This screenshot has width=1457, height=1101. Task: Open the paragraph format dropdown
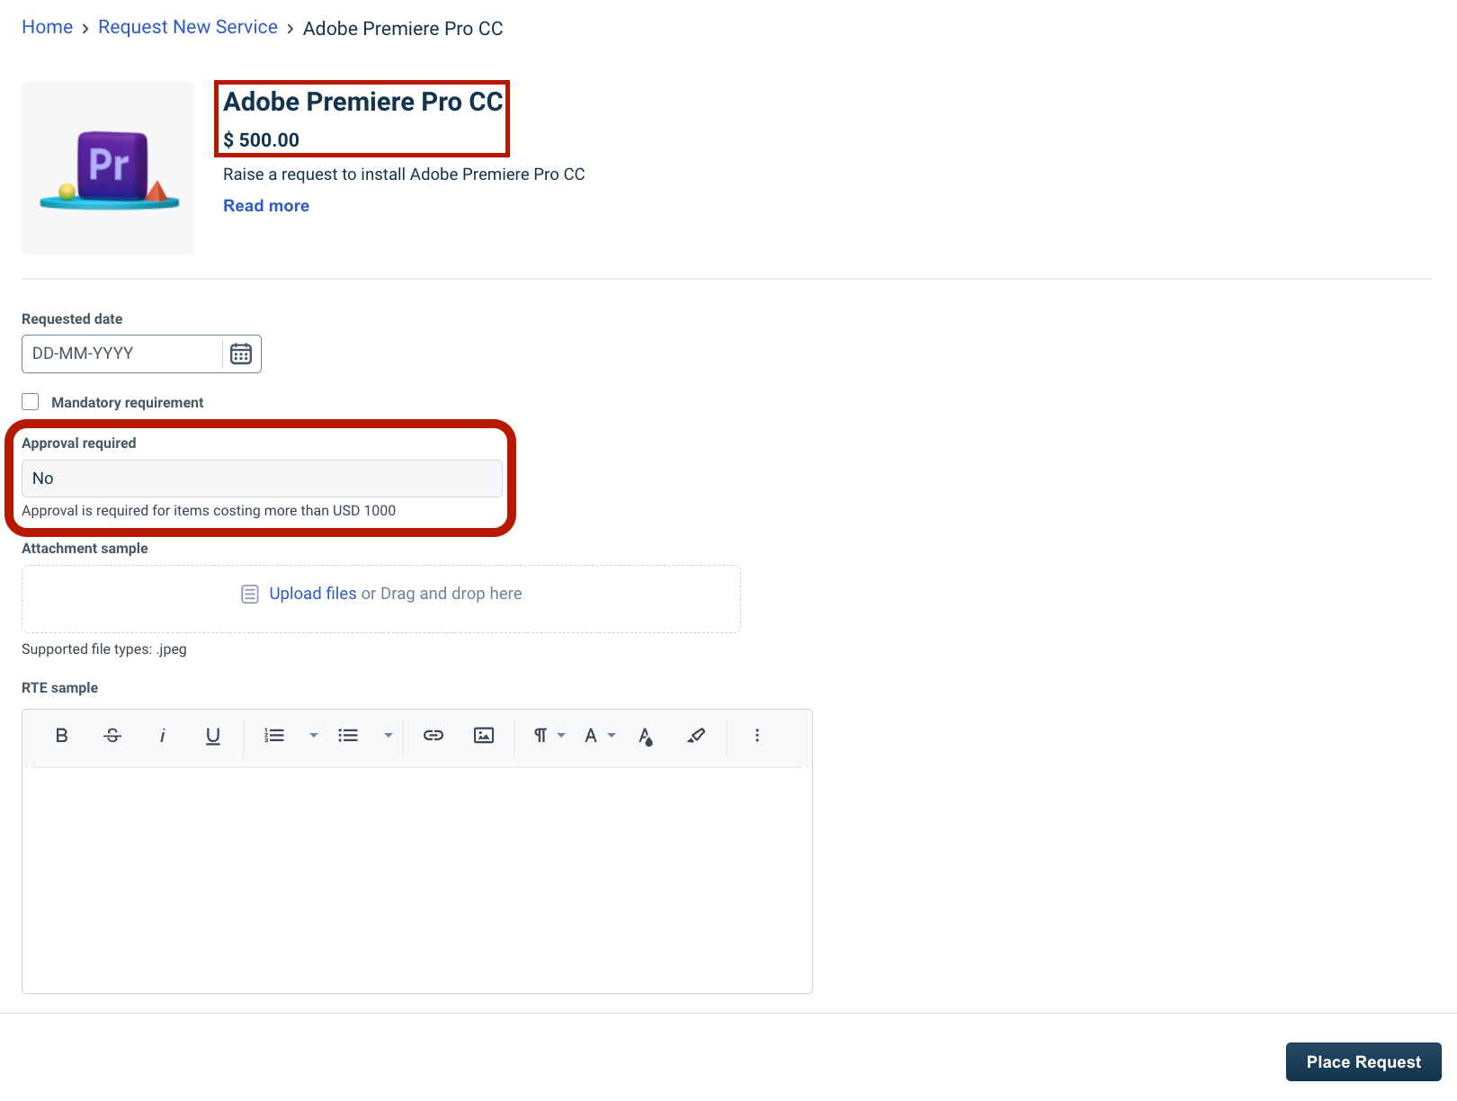pyautogui.click(x=550, y=736)
